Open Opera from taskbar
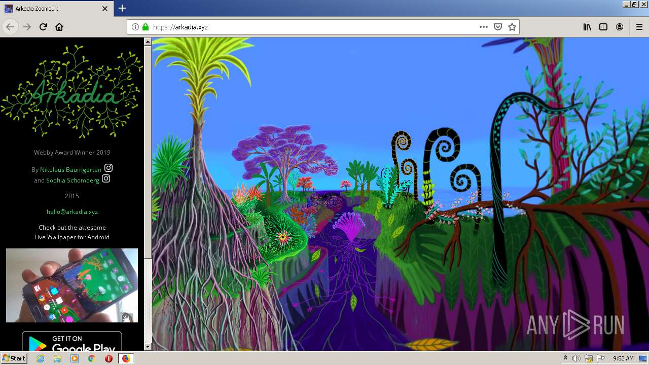The height and width of the screenshot is (365, 649). click(x=109, y=358)
